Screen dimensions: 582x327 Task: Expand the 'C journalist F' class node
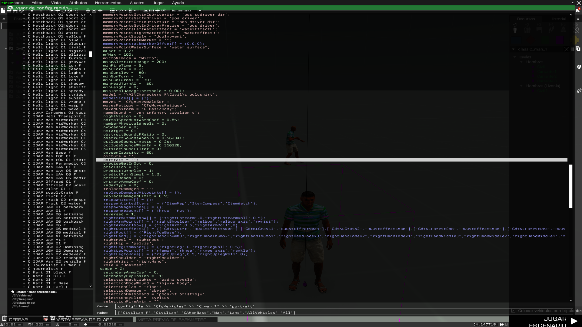pos(24,269)
